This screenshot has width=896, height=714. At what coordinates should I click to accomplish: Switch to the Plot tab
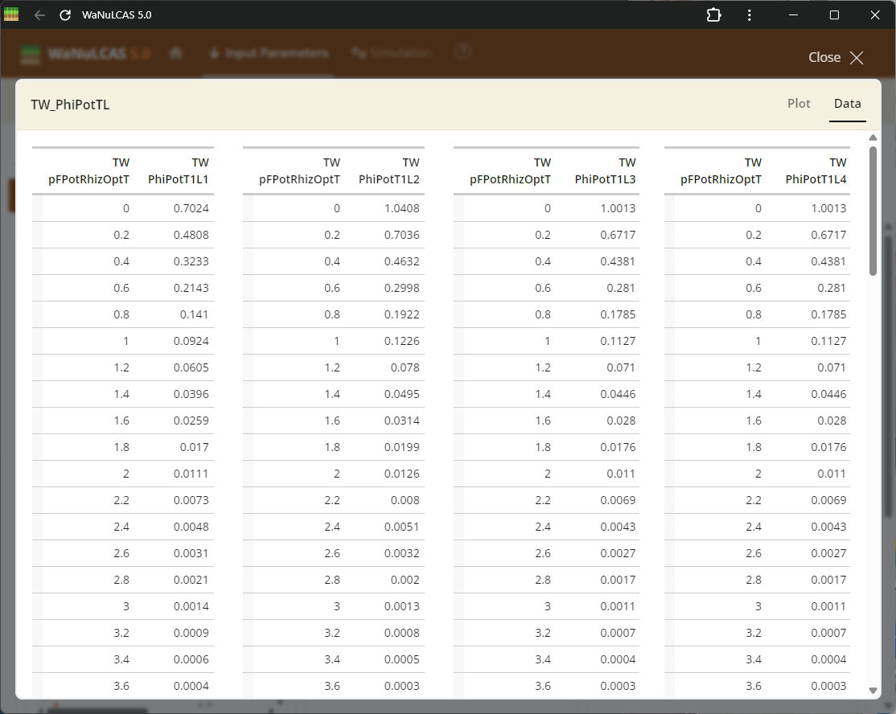pyautogui.click(x=799, y=103)
